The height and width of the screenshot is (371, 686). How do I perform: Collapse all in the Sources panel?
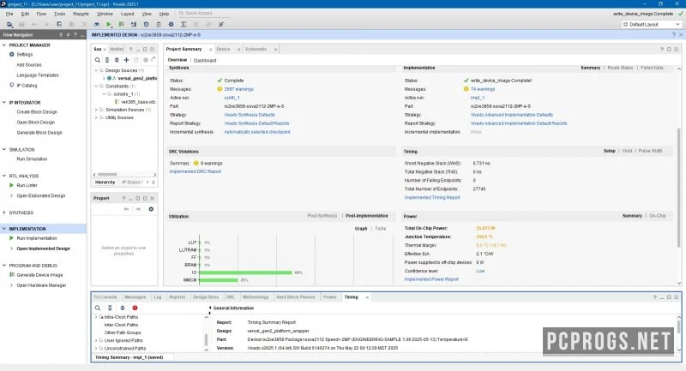[107, 60]
